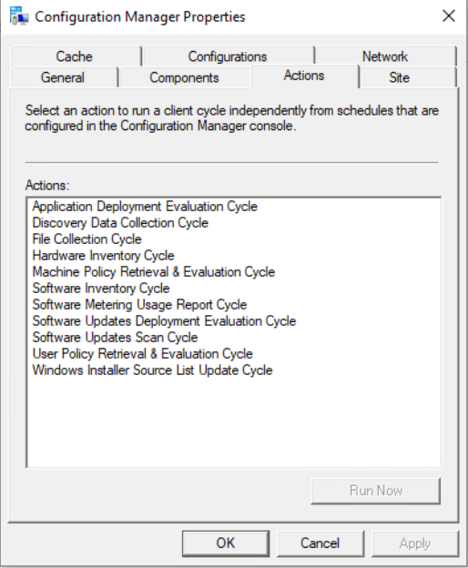This screenshot has width=468, height=568.
Task: Highlight Hardware Inventory Cycle action
Action: tap(103, 256)
